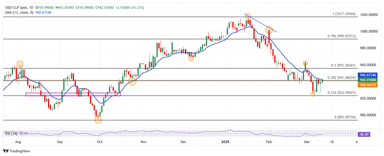The width and height of the screenshot is (384, 156).
Task: Select the 0.786 (990.83512) Fibonacci label
Action: click(x=341, y=36)
